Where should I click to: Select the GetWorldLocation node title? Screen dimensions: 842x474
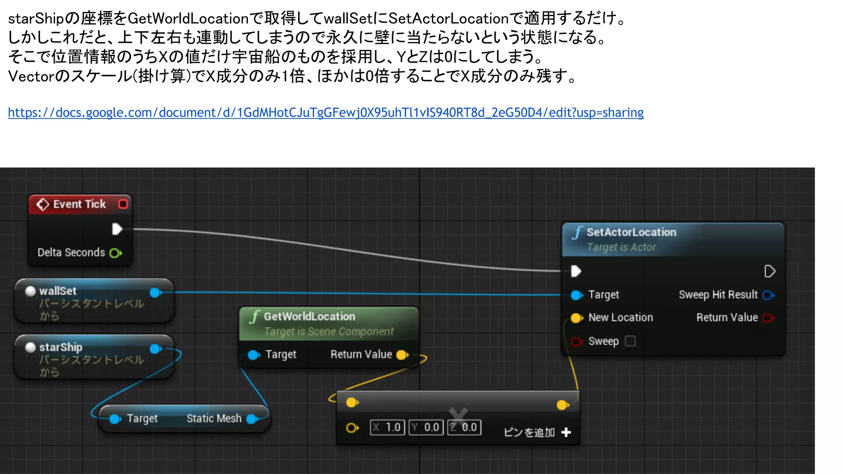point(310,316)
